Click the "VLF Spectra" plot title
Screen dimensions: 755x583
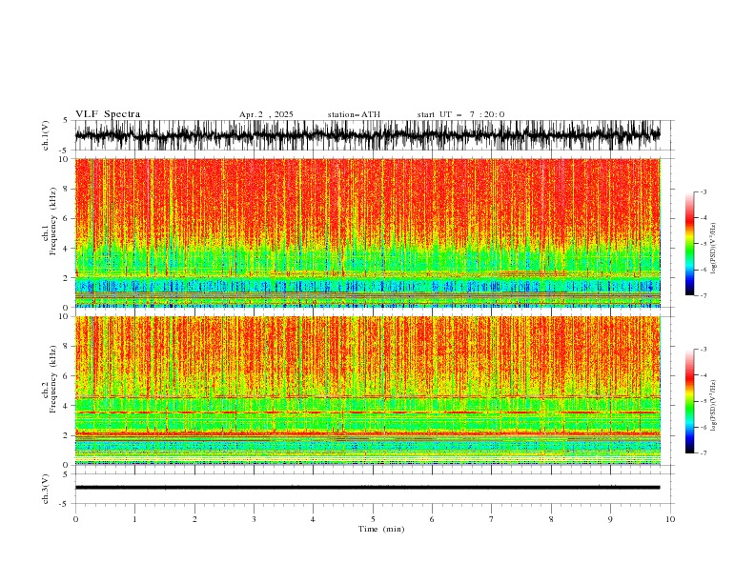tap(108, 114)
